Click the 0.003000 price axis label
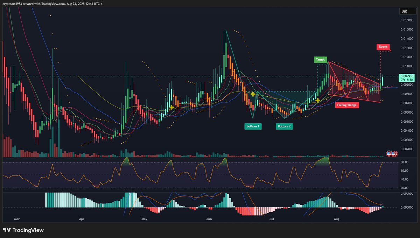This screenshot has width=420, height=238. click(x=407, y=140)
